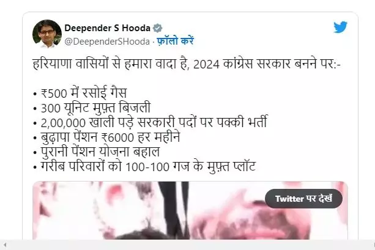Click the Twitter पर देखें button
This screenshot has width=375, height=250.
(303, 199)
